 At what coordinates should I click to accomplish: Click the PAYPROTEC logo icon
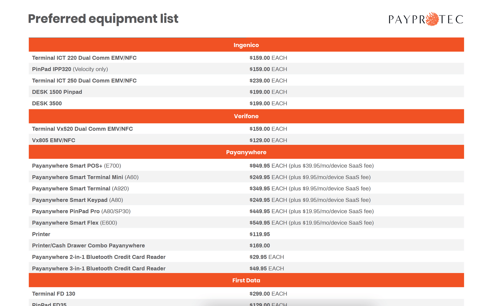click(x=426, y=19)
